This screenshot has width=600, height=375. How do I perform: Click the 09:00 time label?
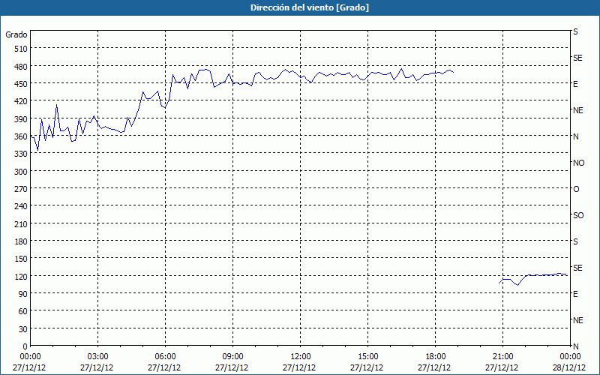(x=232, y=357)
